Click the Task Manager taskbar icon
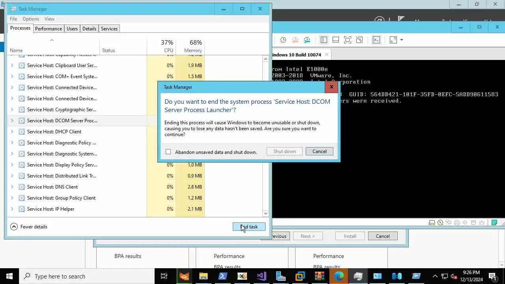 (x=358, y=276)
